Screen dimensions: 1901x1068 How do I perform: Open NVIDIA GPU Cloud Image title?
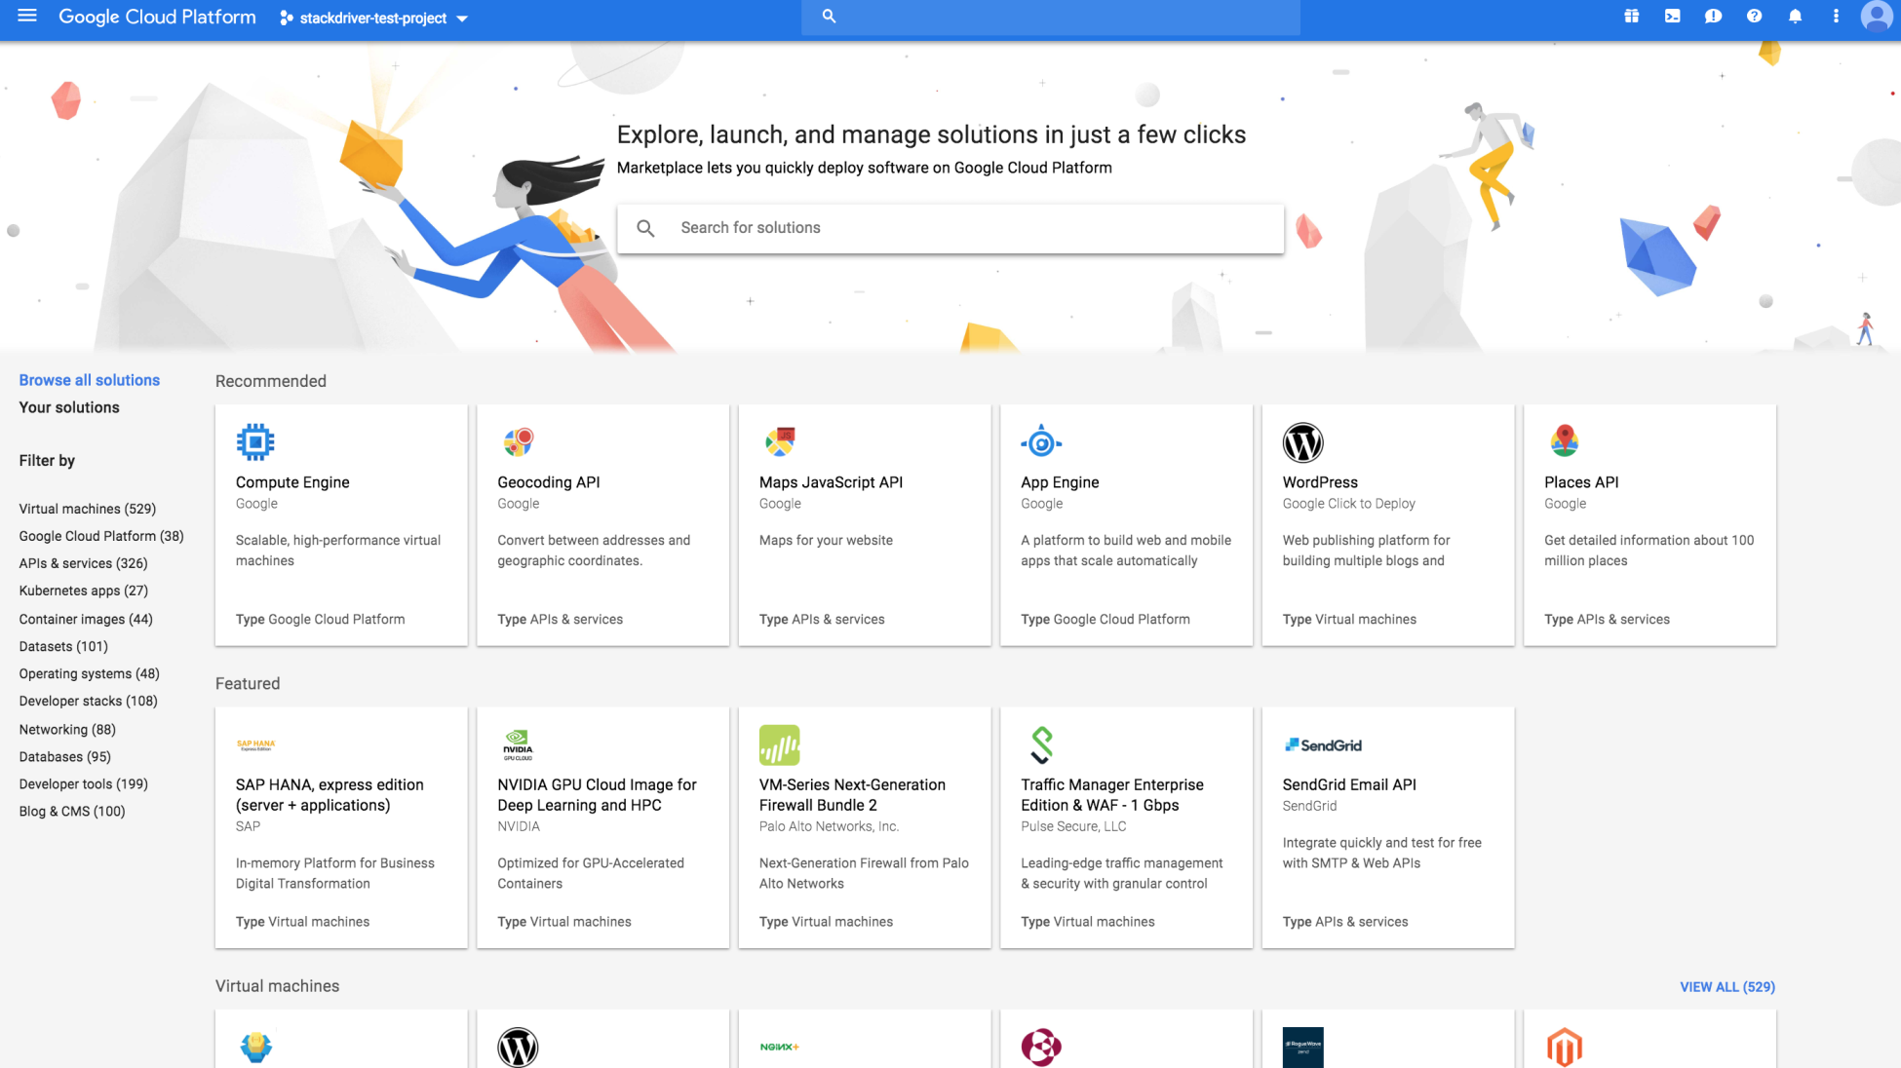point(597,795)
